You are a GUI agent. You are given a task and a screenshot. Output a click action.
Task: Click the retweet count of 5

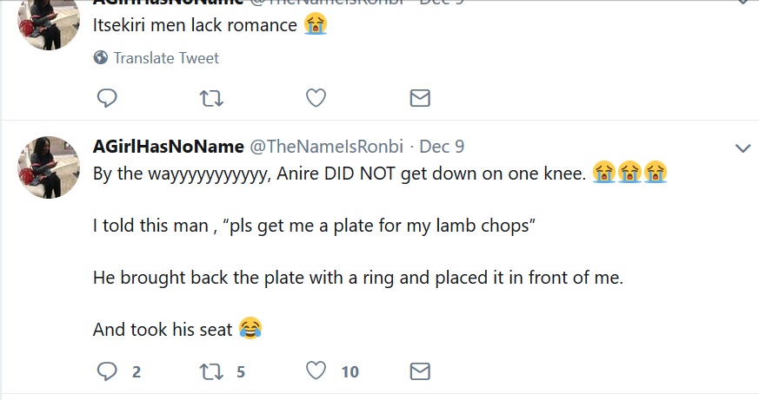241,372
